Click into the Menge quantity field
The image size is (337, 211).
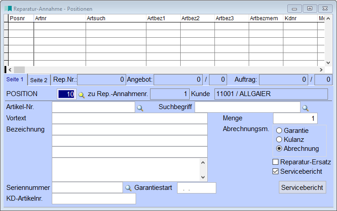(295, 119)
